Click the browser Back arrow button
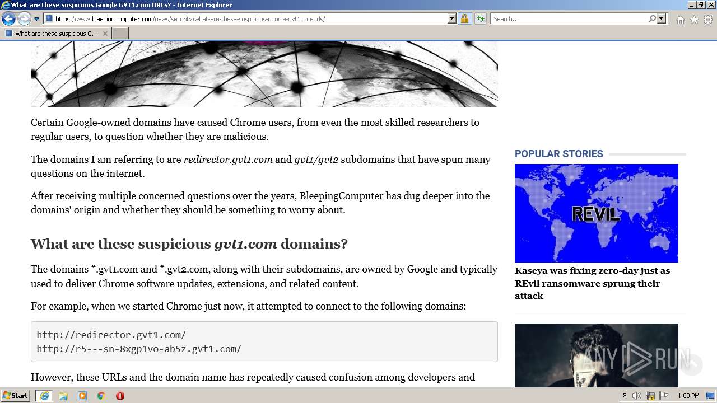717x403 pixels. 8,19
